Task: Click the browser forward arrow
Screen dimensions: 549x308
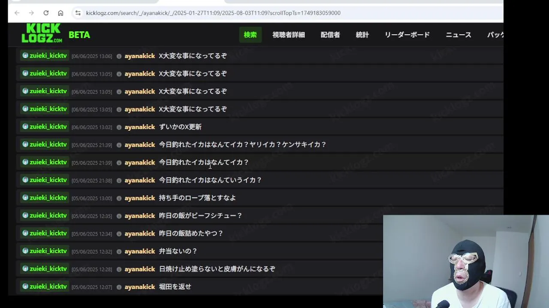Action: pos(31,13)
